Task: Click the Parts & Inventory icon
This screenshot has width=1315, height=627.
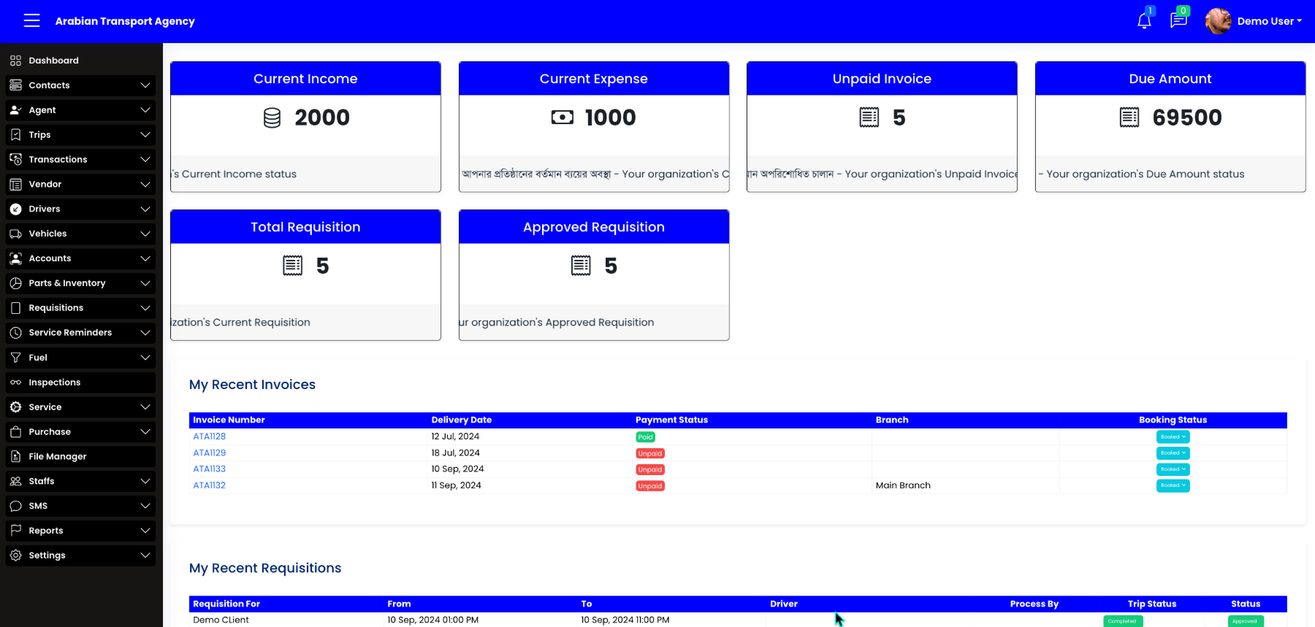Action: pyautogui.click(x=15, y=283)
